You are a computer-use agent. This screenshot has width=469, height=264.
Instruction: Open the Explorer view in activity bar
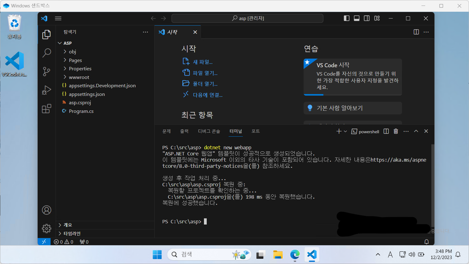point(46,34)
